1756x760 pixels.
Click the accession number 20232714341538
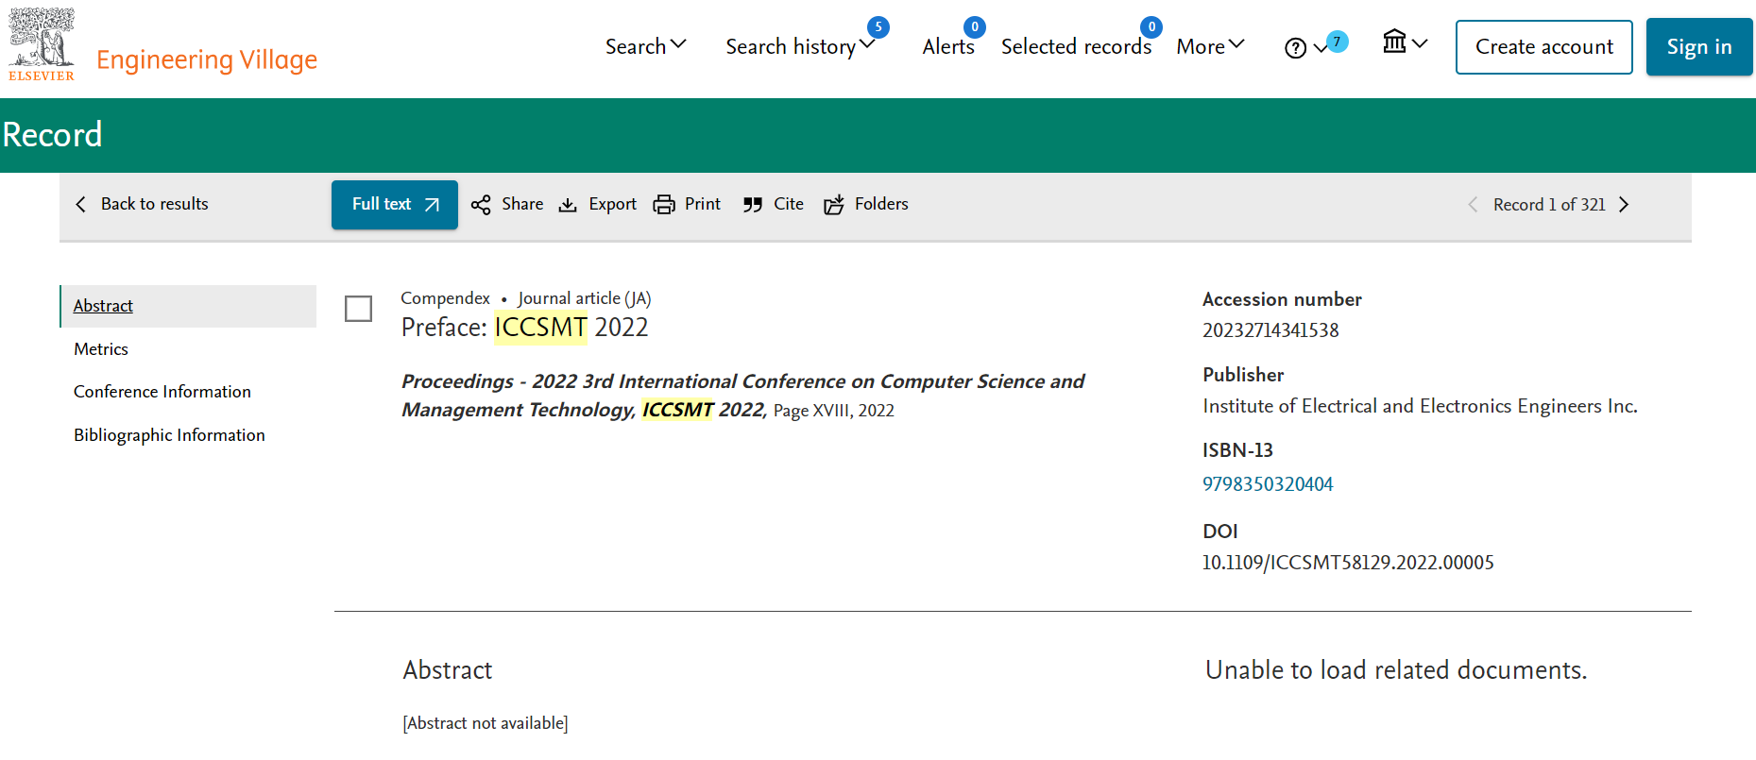click(1270, 330)
